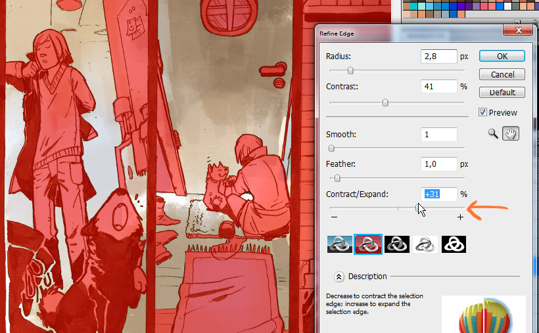The height and width of the screenshot is (333, 539).
Task: Collapse the Description section
Action: 340,277
